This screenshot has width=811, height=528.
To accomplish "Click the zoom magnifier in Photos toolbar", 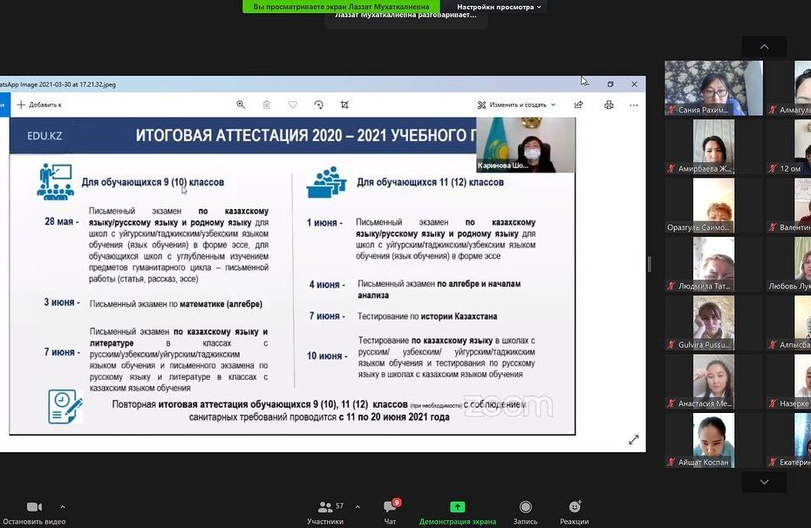I will coord(241,105).
